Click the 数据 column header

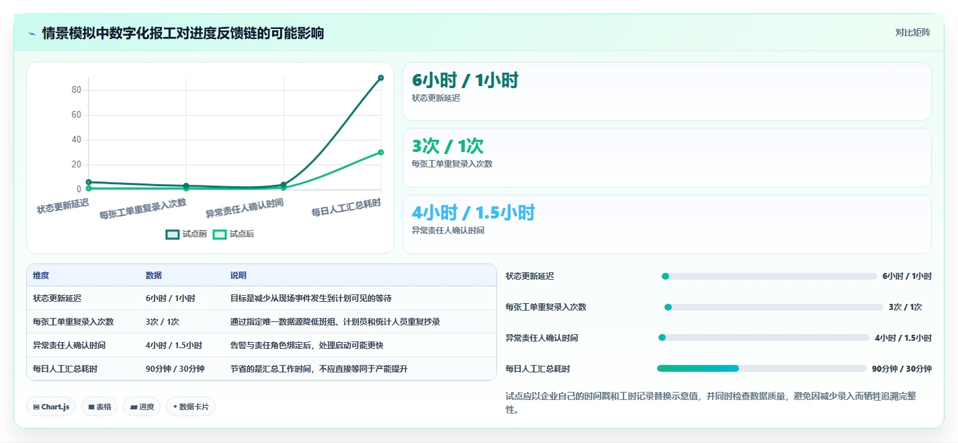153,276
